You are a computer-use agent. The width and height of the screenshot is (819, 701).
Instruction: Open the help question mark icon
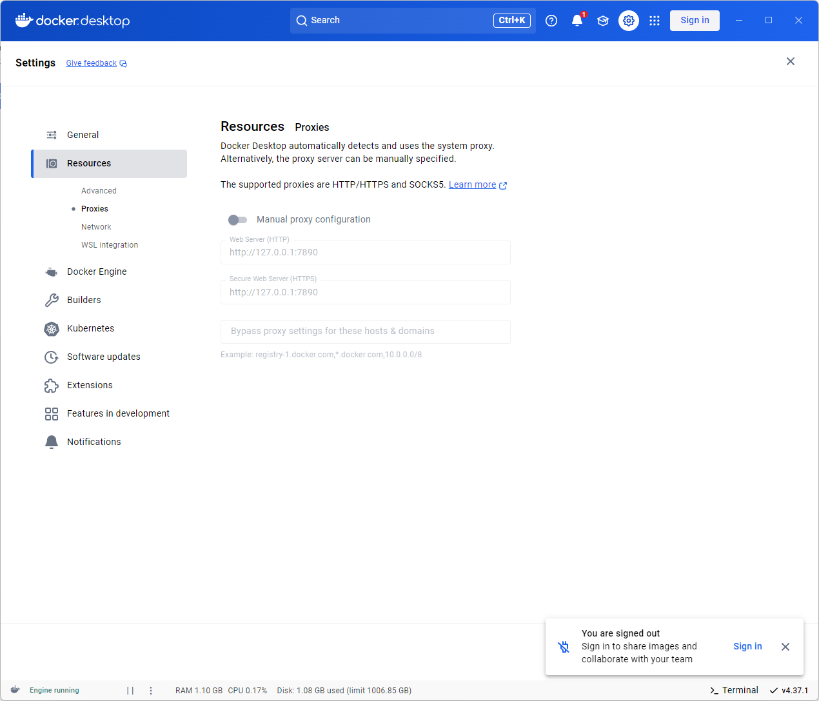pos(551,21)
